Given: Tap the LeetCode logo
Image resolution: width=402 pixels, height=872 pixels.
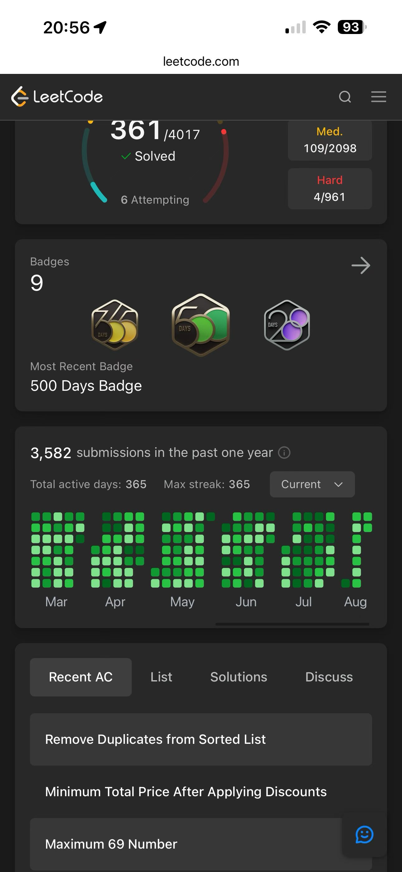Looking at the screenshot, I should [57, 97].
